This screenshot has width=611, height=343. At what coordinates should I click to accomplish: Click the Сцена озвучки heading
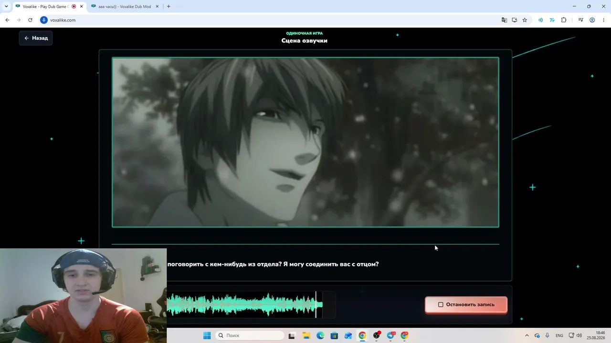305,40
